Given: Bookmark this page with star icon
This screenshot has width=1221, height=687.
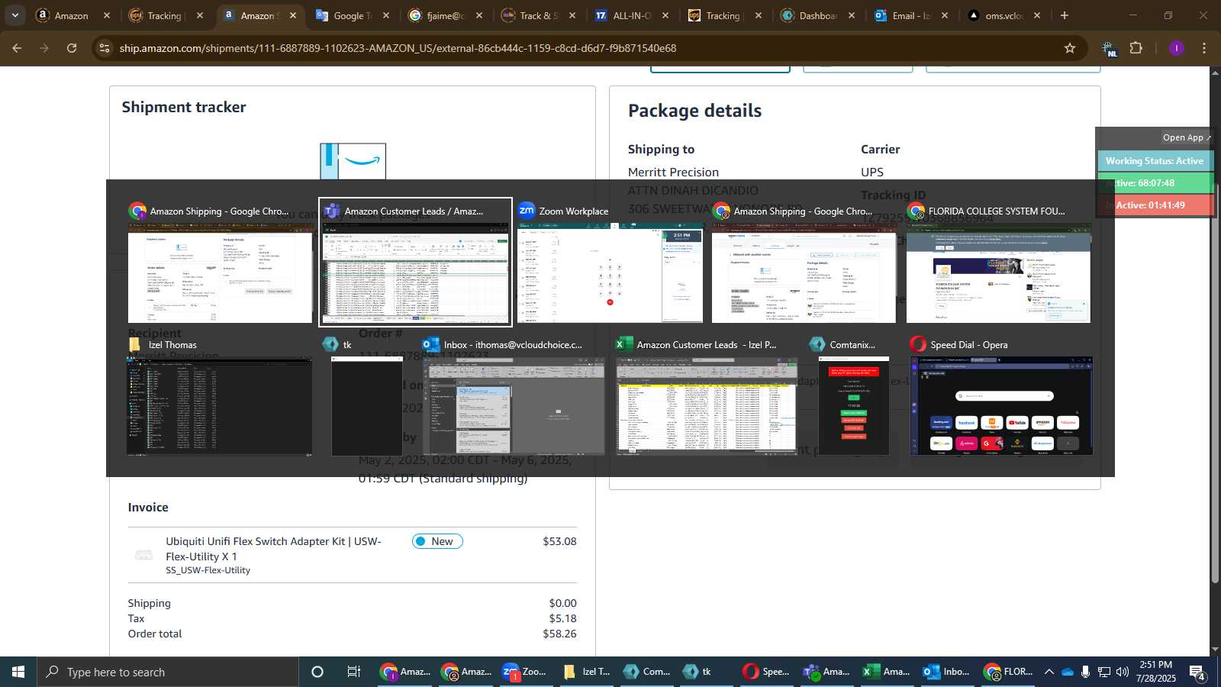Looking at the screenshot, I should 1070,48.
